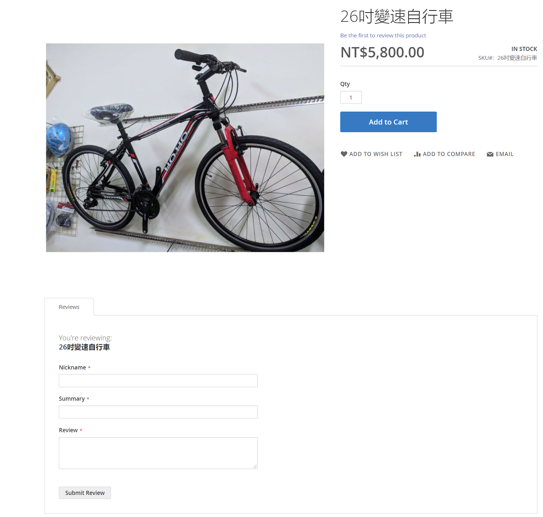543x517 pixels.
Task: Click inside the Review text area
Action: tap(158, 453)
